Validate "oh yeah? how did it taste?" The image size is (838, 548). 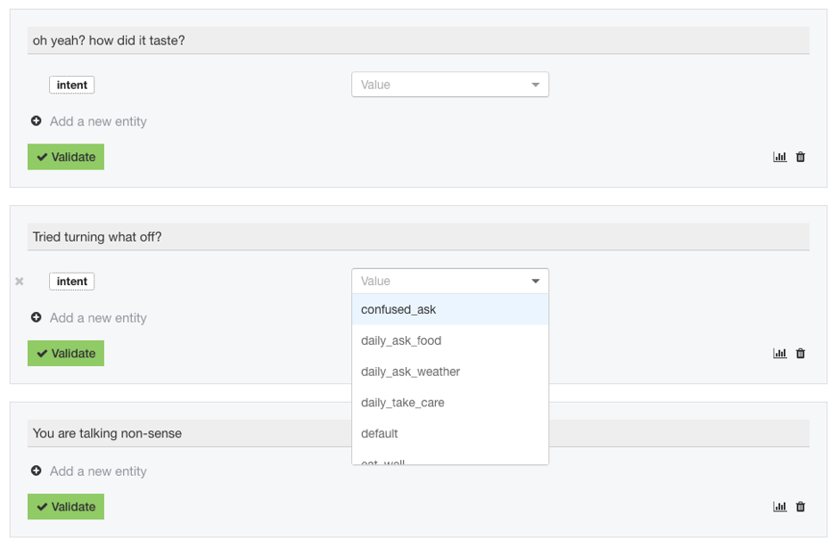tap(66, 157)
